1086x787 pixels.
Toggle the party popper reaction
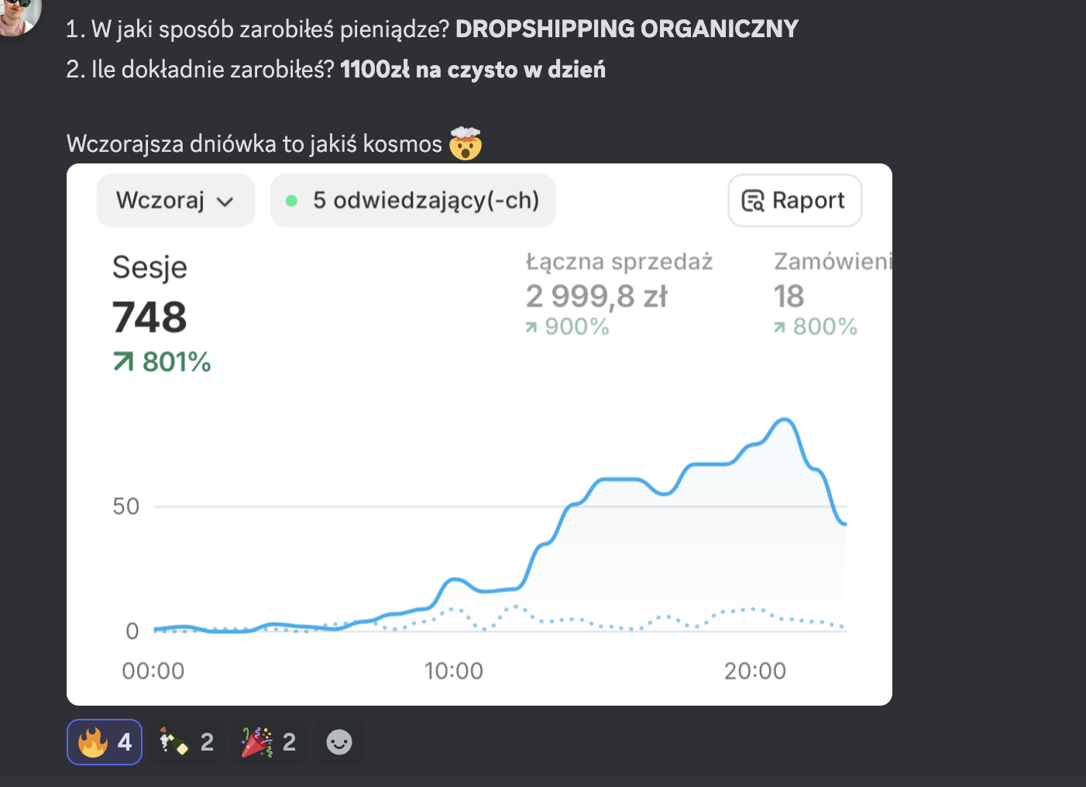pyautogui.click(x=269, y=742)
